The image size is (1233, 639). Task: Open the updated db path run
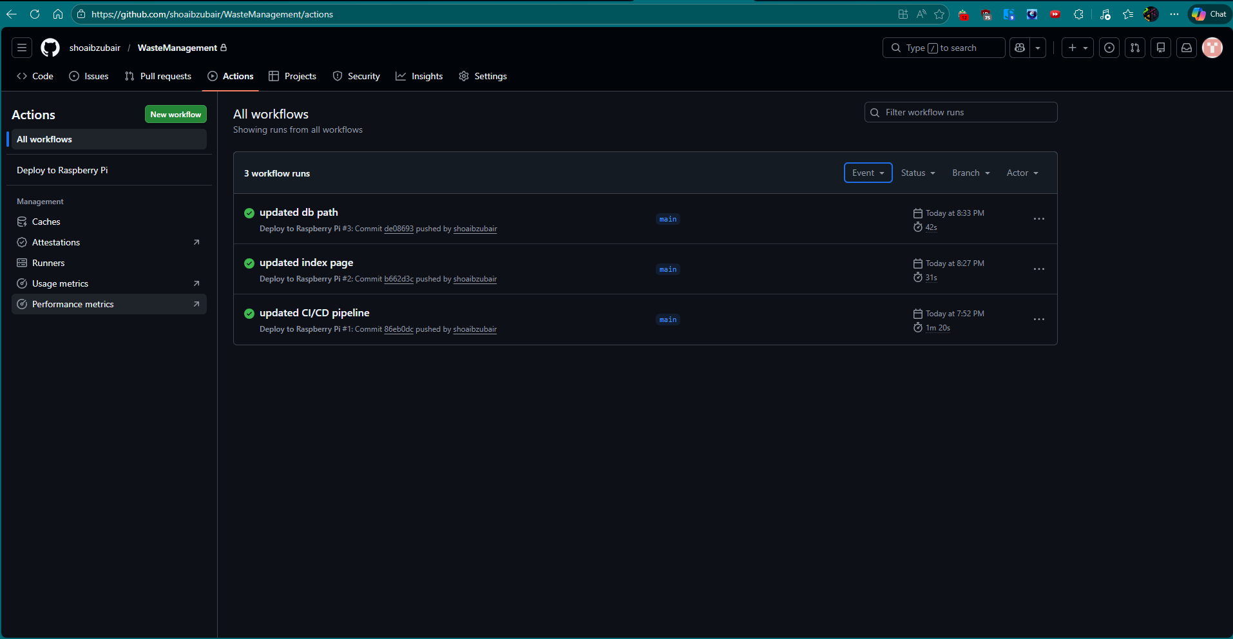(x=299, y=212)
